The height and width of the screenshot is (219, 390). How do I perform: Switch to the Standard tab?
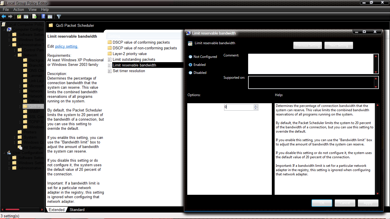(77, 210)
